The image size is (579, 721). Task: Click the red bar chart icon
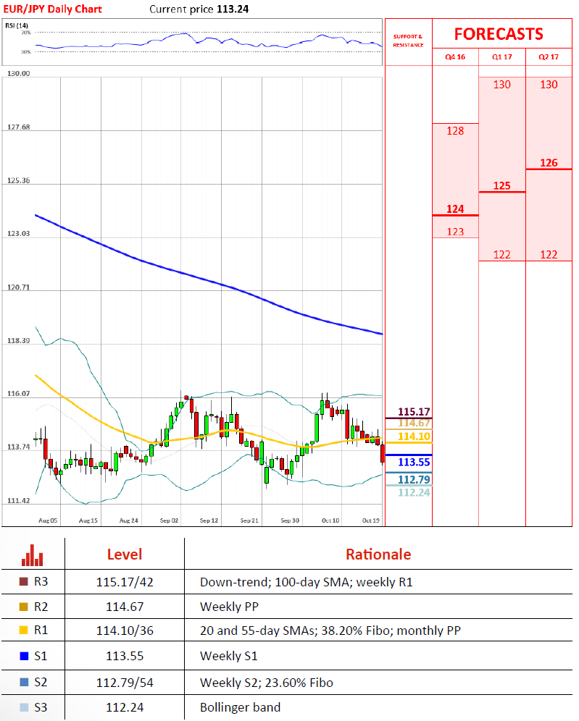32,555
